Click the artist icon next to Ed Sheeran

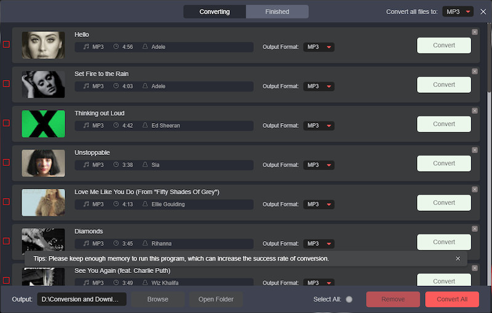(x=145, y=125)
